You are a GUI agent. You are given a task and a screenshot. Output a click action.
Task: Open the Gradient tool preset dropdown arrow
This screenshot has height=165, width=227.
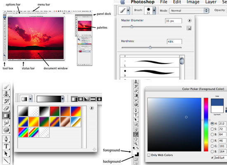click(x=30, y=99)
